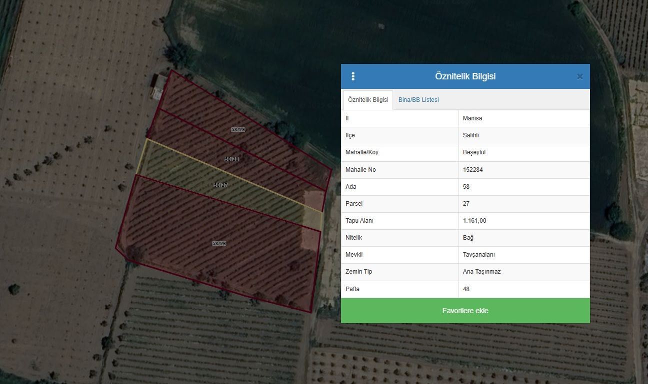This screenshot has height=384, width=648.
Task: Click the Mevkii value Tavşanalanı
Action: pyautogui.click(x=478, y=255)
